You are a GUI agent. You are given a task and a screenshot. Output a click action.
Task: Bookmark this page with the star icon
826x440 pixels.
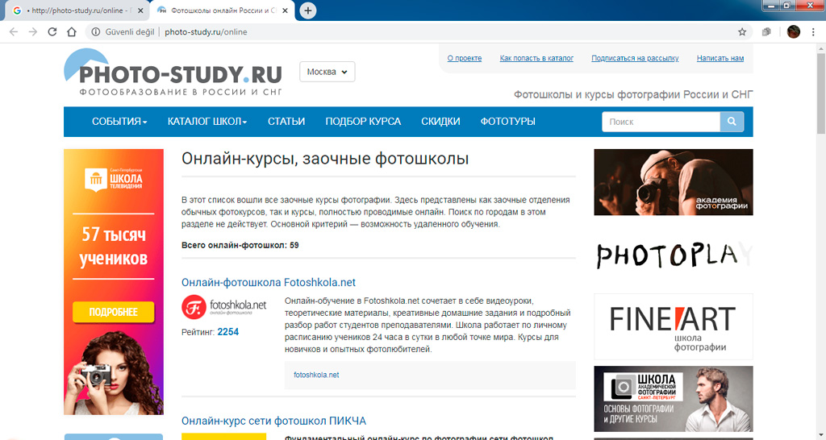coord(742,32)
